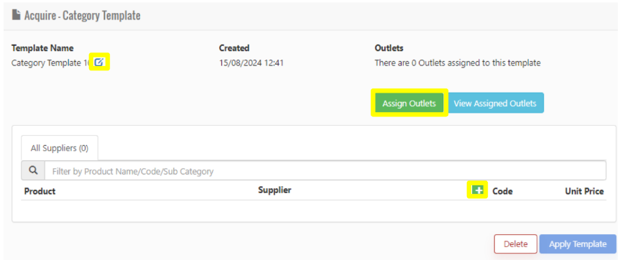Screen dimensions: 620x260
Task: Click the Outlets label heading
Action: (x=389, y=48)
